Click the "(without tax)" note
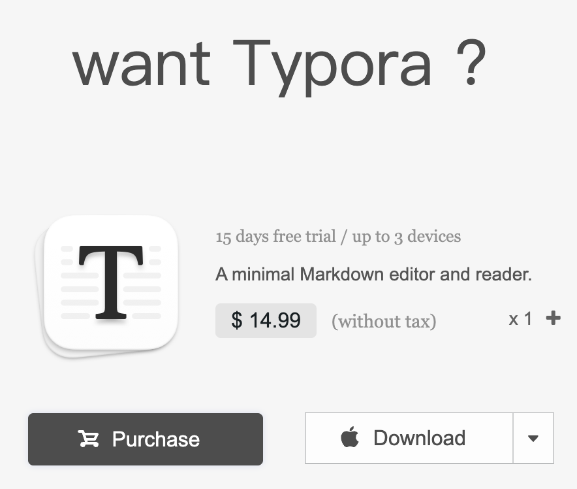 tap(384, 321)
